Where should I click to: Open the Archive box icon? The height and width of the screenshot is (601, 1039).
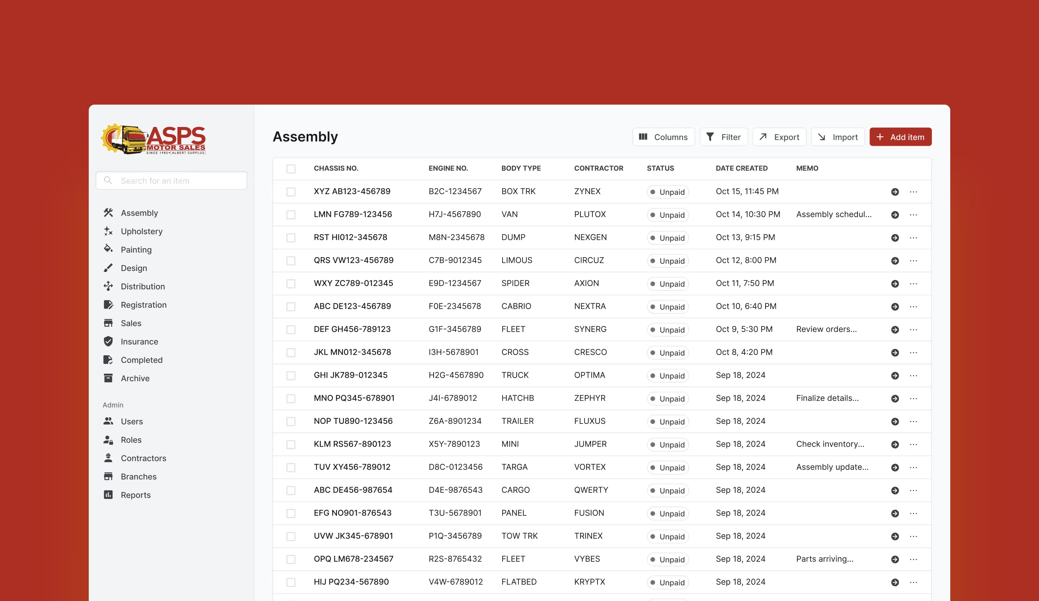point(108,378)
